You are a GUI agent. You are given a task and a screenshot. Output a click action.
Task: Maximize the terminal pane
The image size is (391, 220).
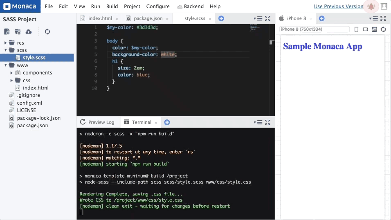coord(267,122)
